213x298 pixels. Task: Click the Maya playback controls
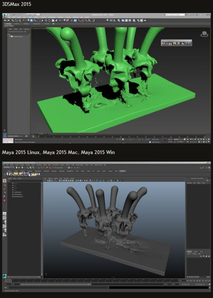point(199,280)
